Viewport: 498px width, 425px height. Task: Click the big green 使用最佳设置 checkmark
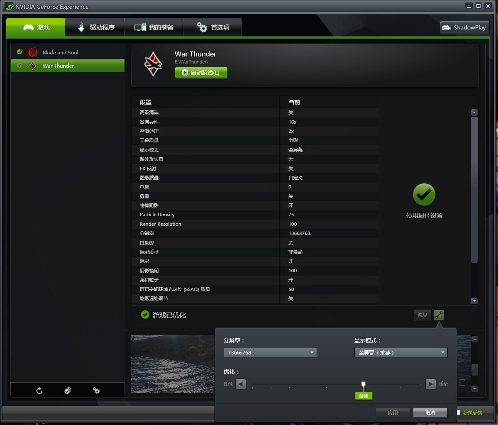pos(424,195)
